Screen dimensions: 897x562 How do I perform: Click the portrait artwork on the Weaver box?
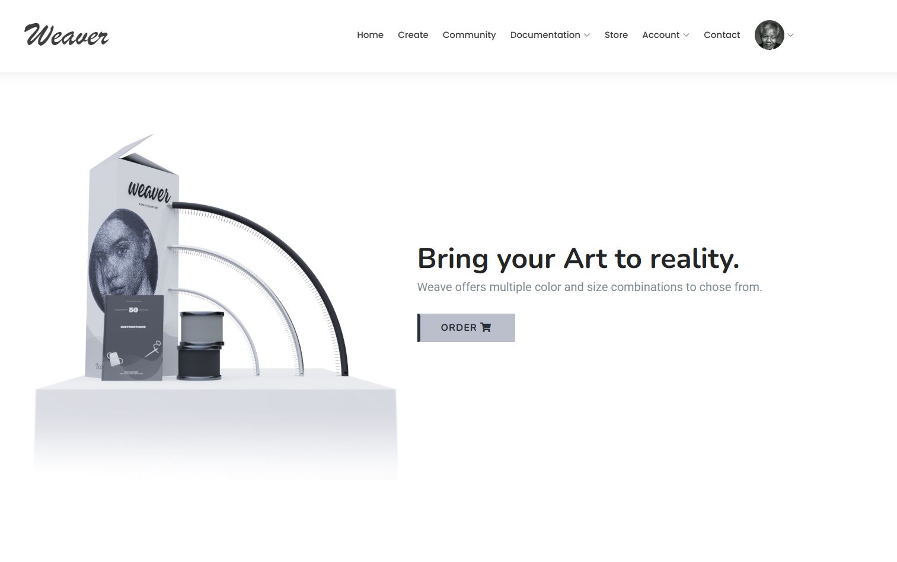pos(122,252)
